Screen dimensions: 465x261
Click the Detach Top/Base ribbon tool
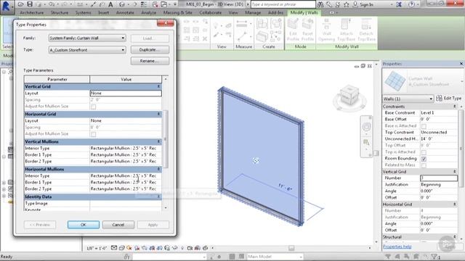[366, 30]
